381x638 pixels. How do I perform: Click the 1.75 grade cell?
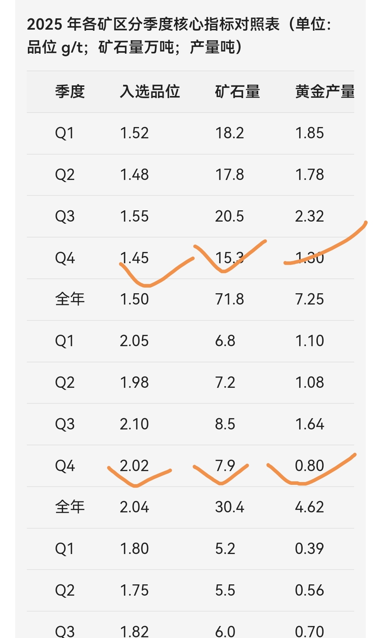tap(134, 590)
